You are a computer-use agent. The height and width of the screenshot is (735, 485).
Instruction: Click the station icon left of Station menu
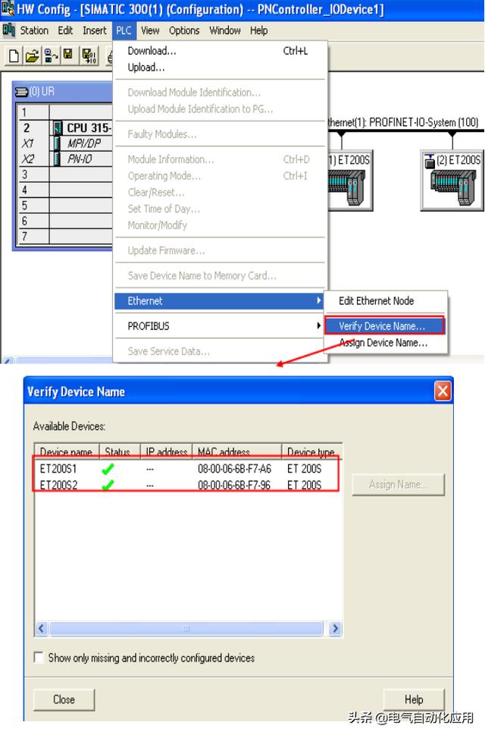(x=8, y=30)
